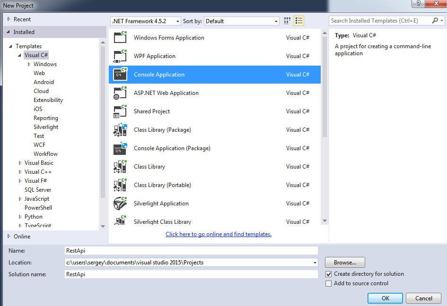The image size is (447, 306).
Task: Click the Silverlight Class Library icon
Action: point(120,220)
